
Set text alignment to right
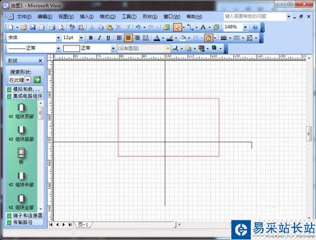(x=137, y=38)
